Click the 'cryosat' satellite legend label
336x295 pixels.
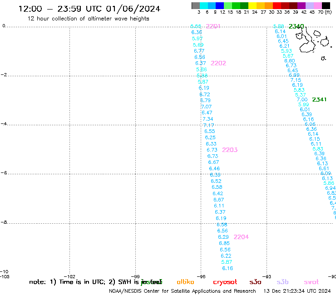(225, 282)
